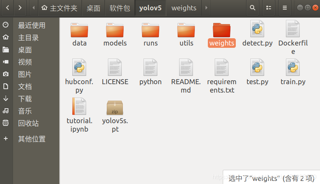The height and width of the screenshot is (184, 320).
Task: Click the "weights" folder name label
Action: (x=222, y=43)
